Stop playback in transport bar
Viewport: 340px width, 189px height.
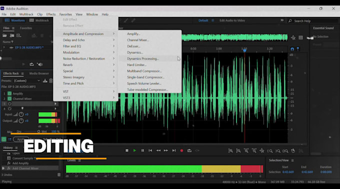point(127,150)
